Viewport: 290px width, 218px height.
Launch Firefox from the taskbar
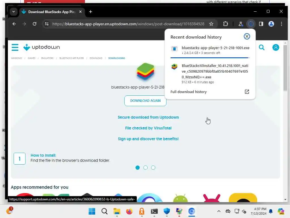point(129,211)
